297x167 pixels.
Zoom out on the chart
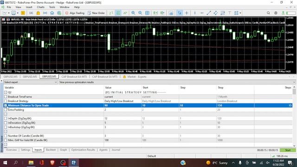[x=140, y=13]
